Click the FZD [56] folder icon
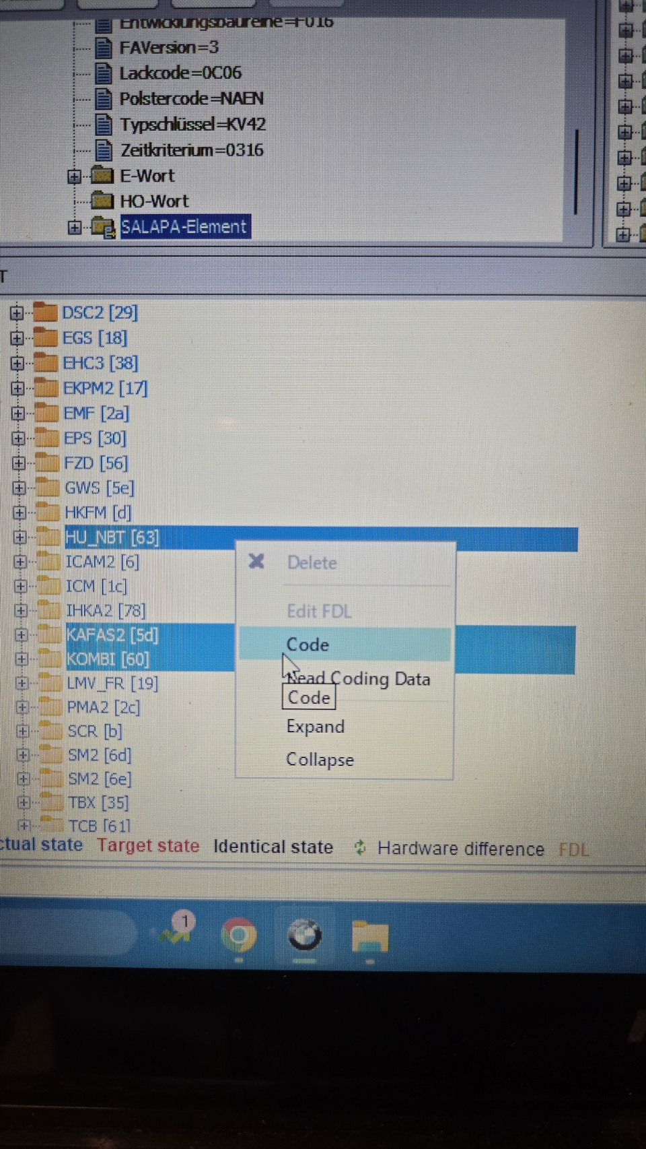 [x=47, y=463]
